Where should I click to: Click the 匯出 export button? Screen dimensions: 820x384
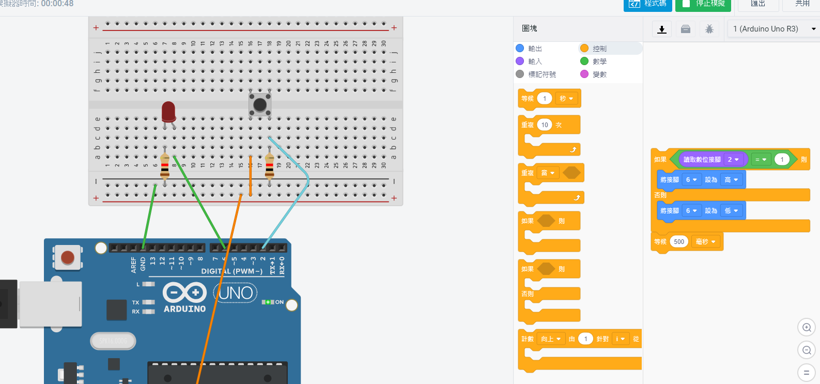[758, 4]
